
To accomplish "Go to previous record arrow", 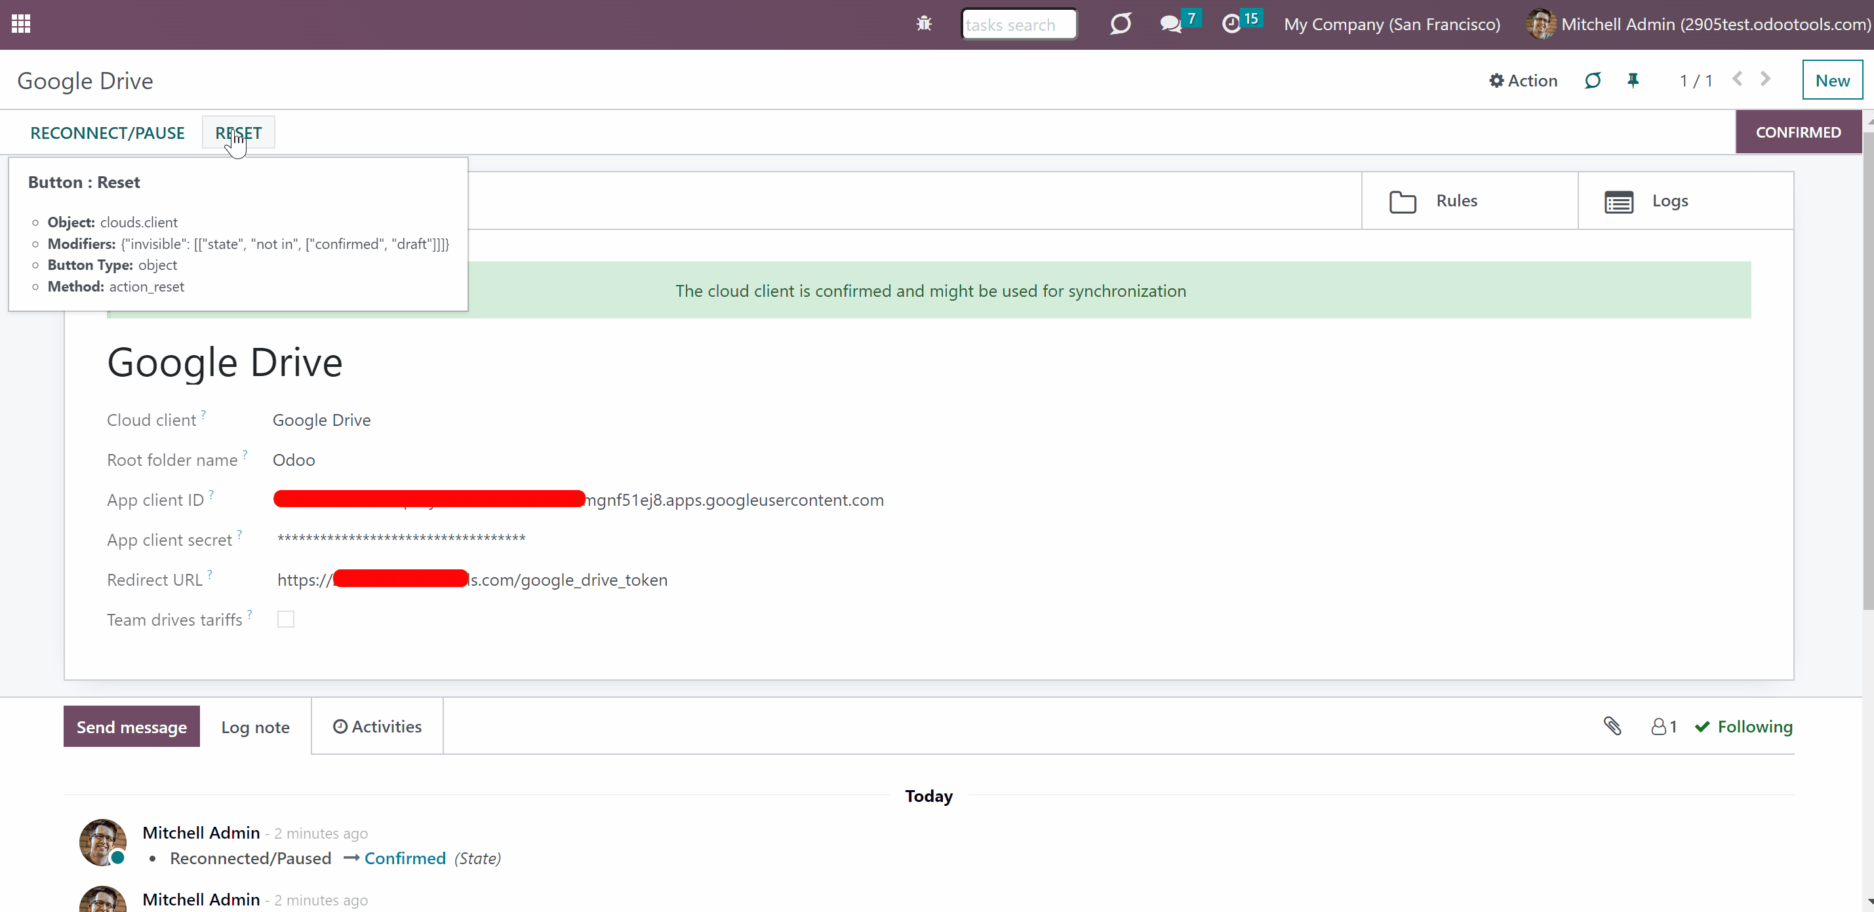I will click(x=1737, y=79).
